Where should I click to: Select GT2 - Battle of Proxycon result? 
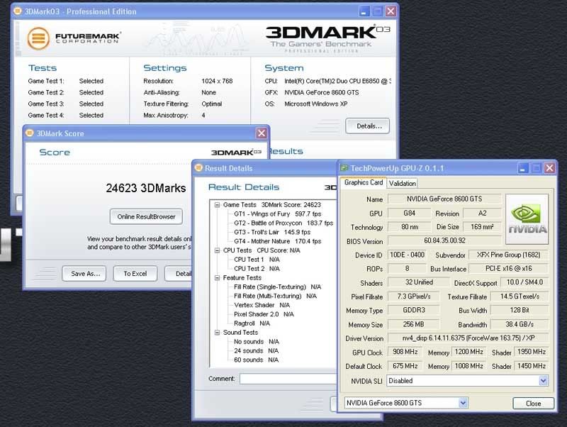coord(283,223)
